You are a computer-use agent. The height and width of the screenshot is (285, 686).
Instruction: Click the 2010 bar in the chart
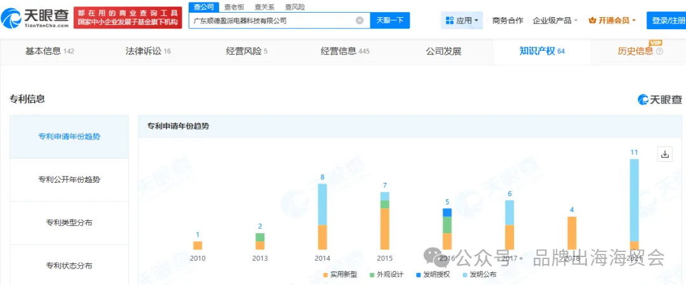point(198,245)
